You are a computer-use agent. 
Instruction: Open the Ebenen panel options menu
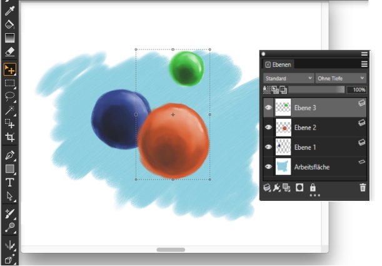pyautogui.click(x=364, y=64)
